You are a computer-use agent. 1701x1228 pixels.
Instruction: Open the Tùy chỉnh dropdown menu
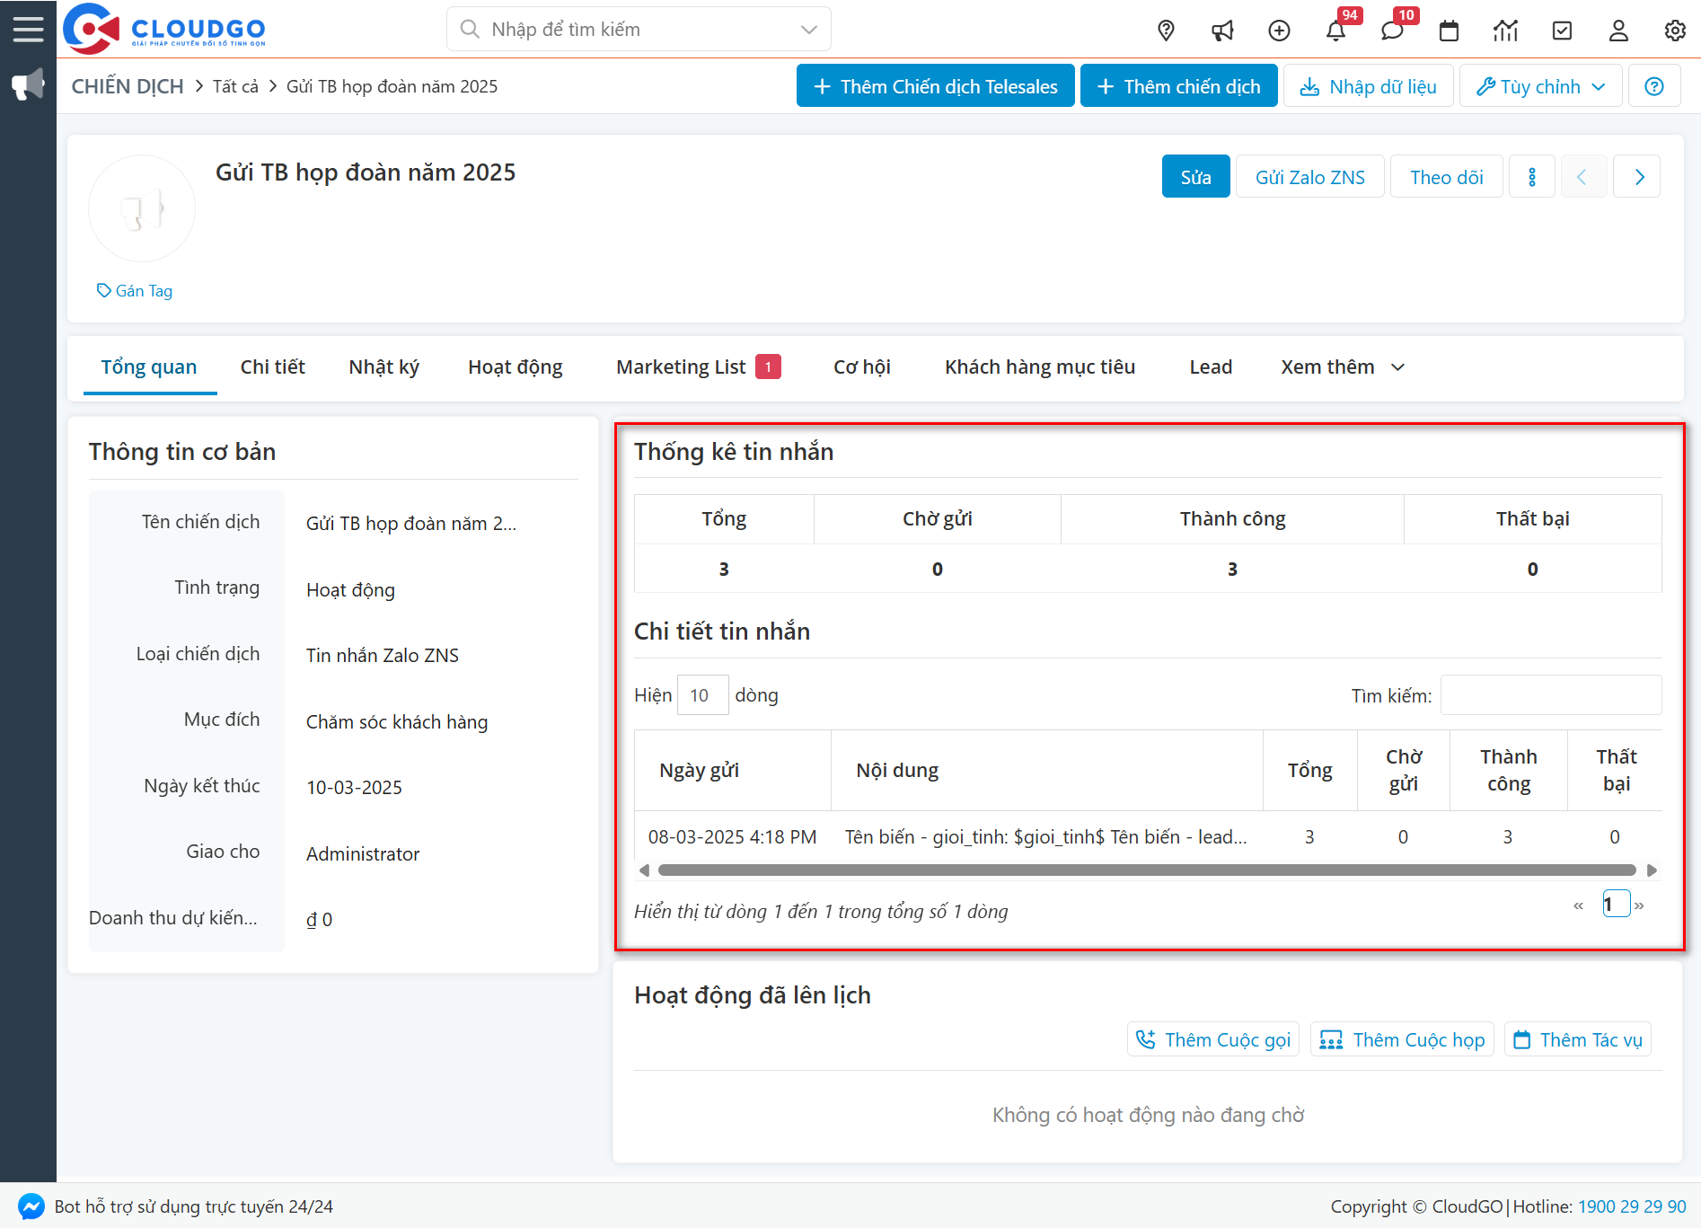(1539, 85)
